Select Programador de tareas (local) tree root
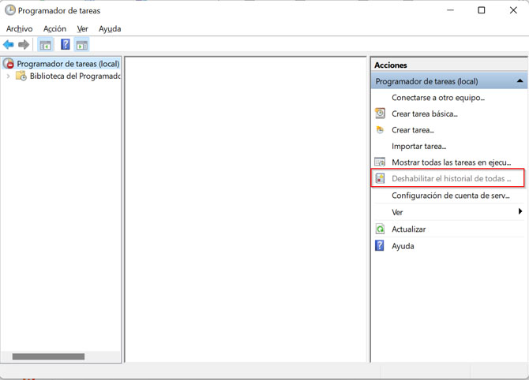Screen dimensions: 529x380 click(x=68, y=64)
